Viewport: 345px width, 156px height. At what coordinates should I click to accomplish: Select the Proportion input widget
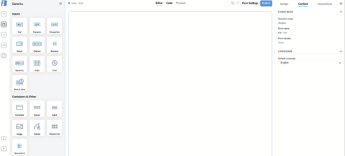[54, 26]
